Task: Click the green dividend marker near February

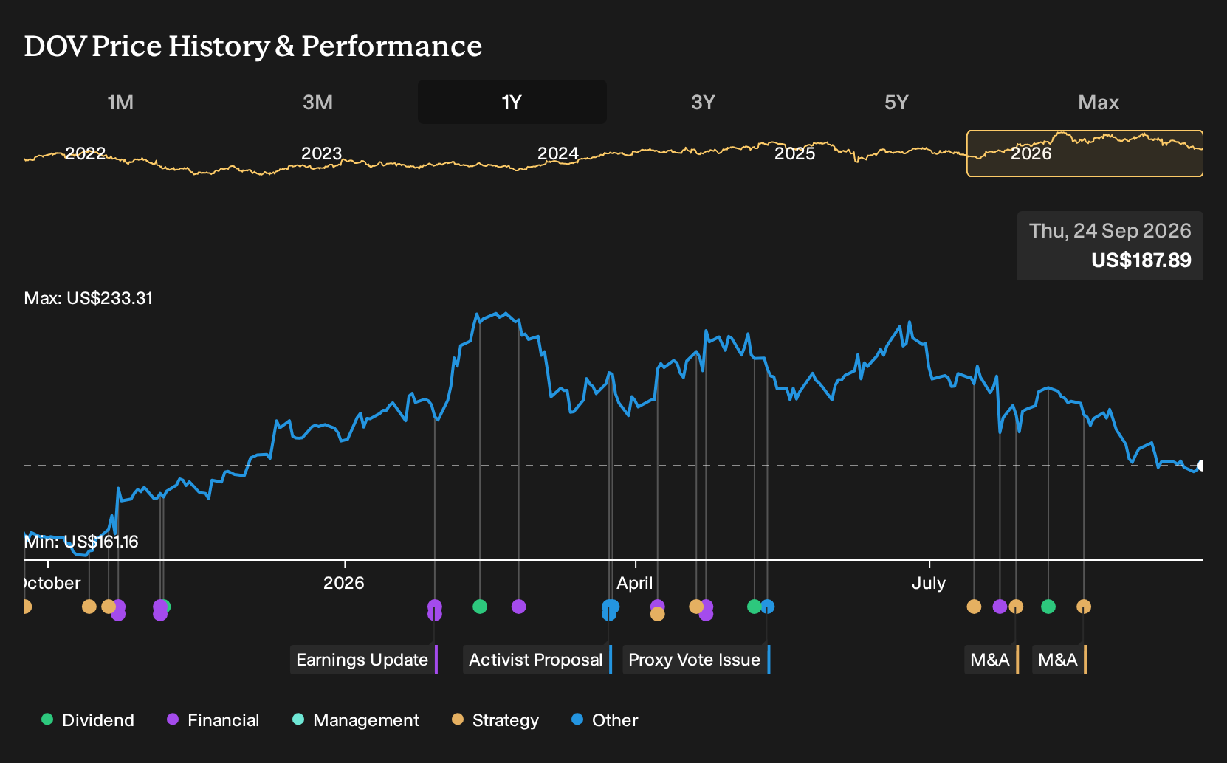Action: click(480, 607)
